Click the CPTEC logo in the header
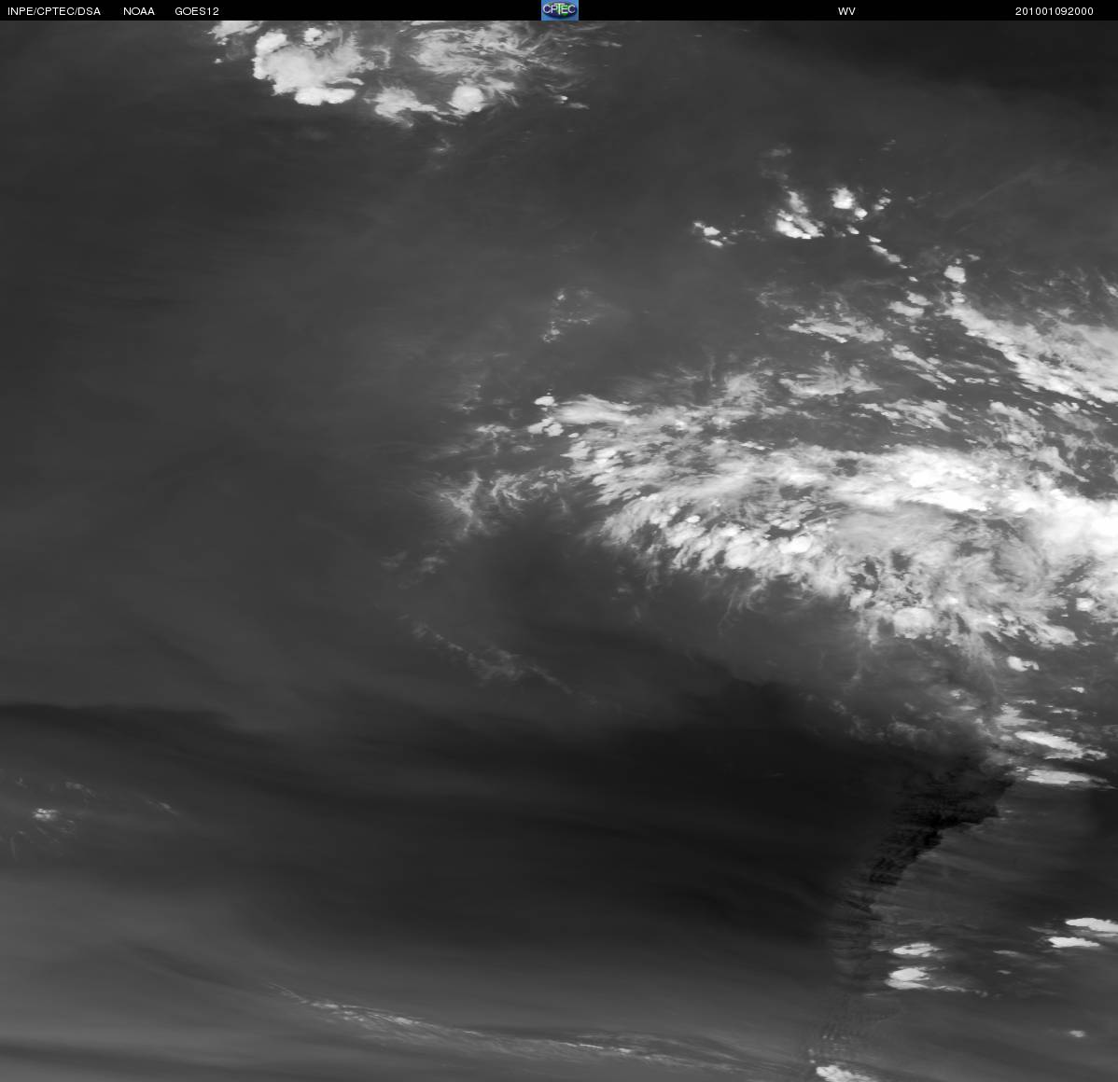The image size is (1118, 1082). (560, 10)
